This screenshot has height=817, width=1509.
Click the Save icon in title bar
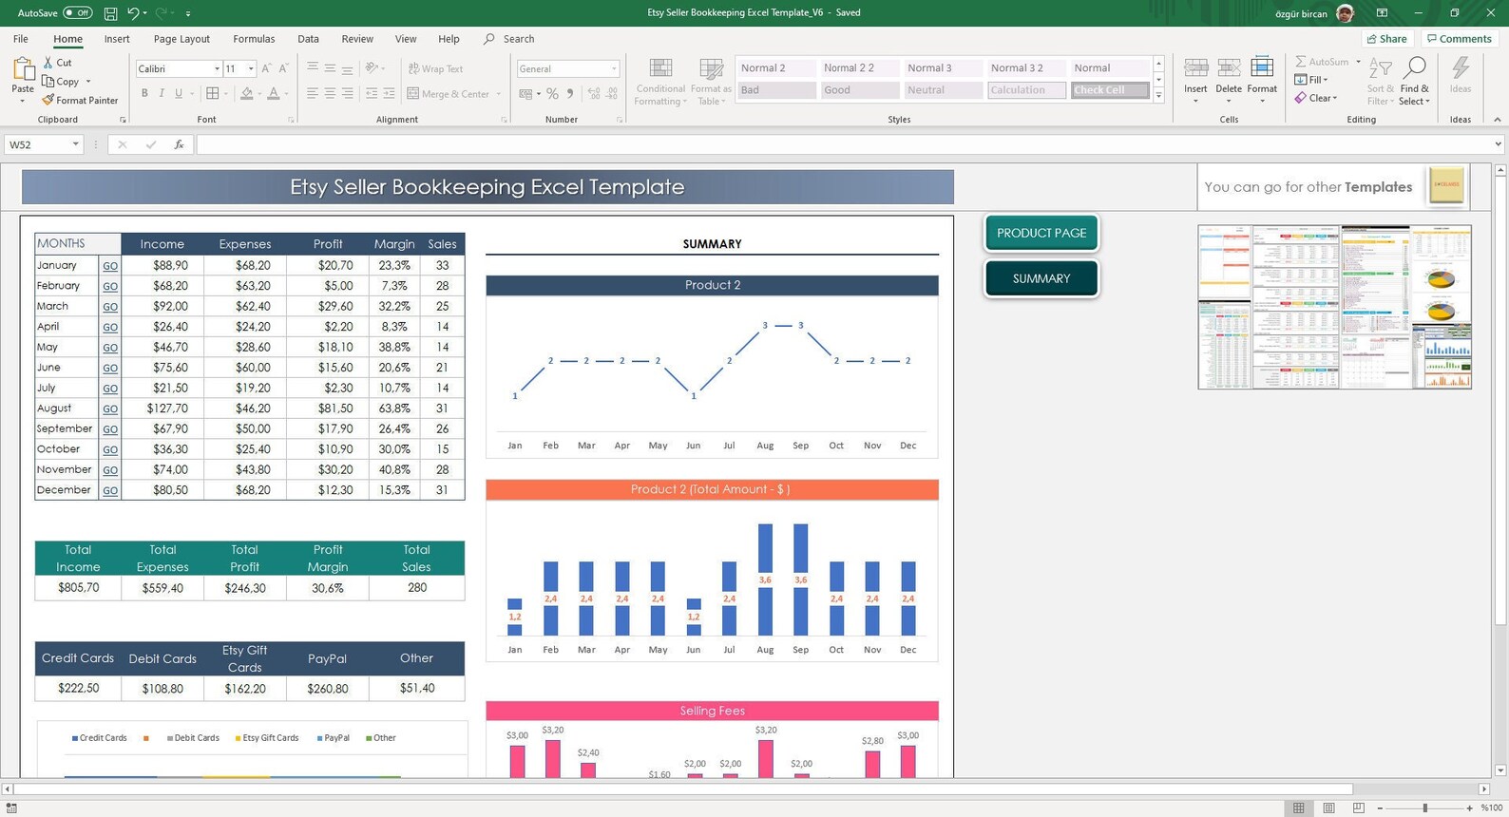[x=110, y=13]
